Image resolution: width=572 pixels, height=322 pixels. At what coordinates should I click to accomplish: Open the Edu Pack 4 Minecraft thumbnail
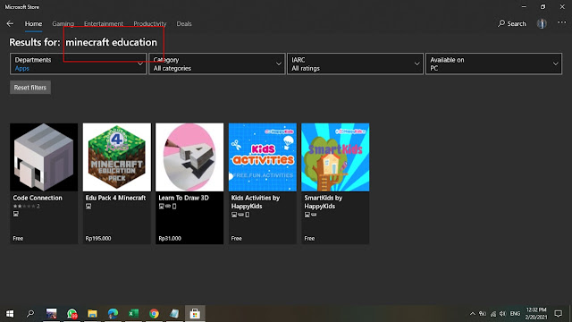117,157
